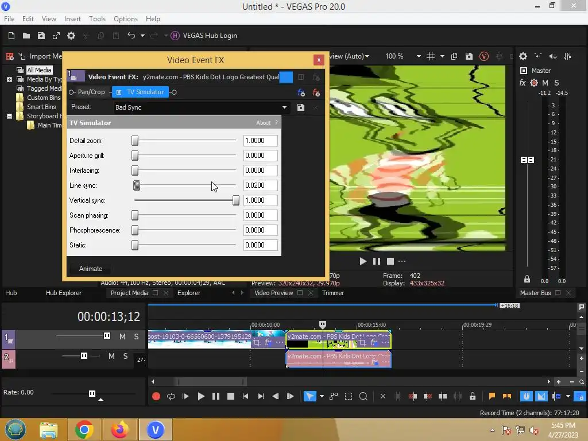Select the Zoom Edit magnifier tool
This screenshot has height=441, width=588.
[x=363, y=396]
